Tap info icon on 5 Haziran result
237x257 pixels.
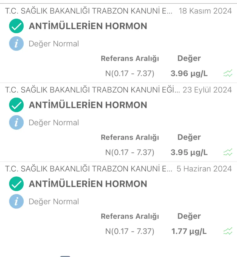[x=16, y=202]
